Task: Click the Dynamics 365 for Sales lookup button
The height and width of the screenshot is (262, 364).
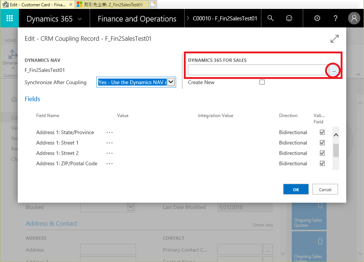Action: (x=334, y=70)
